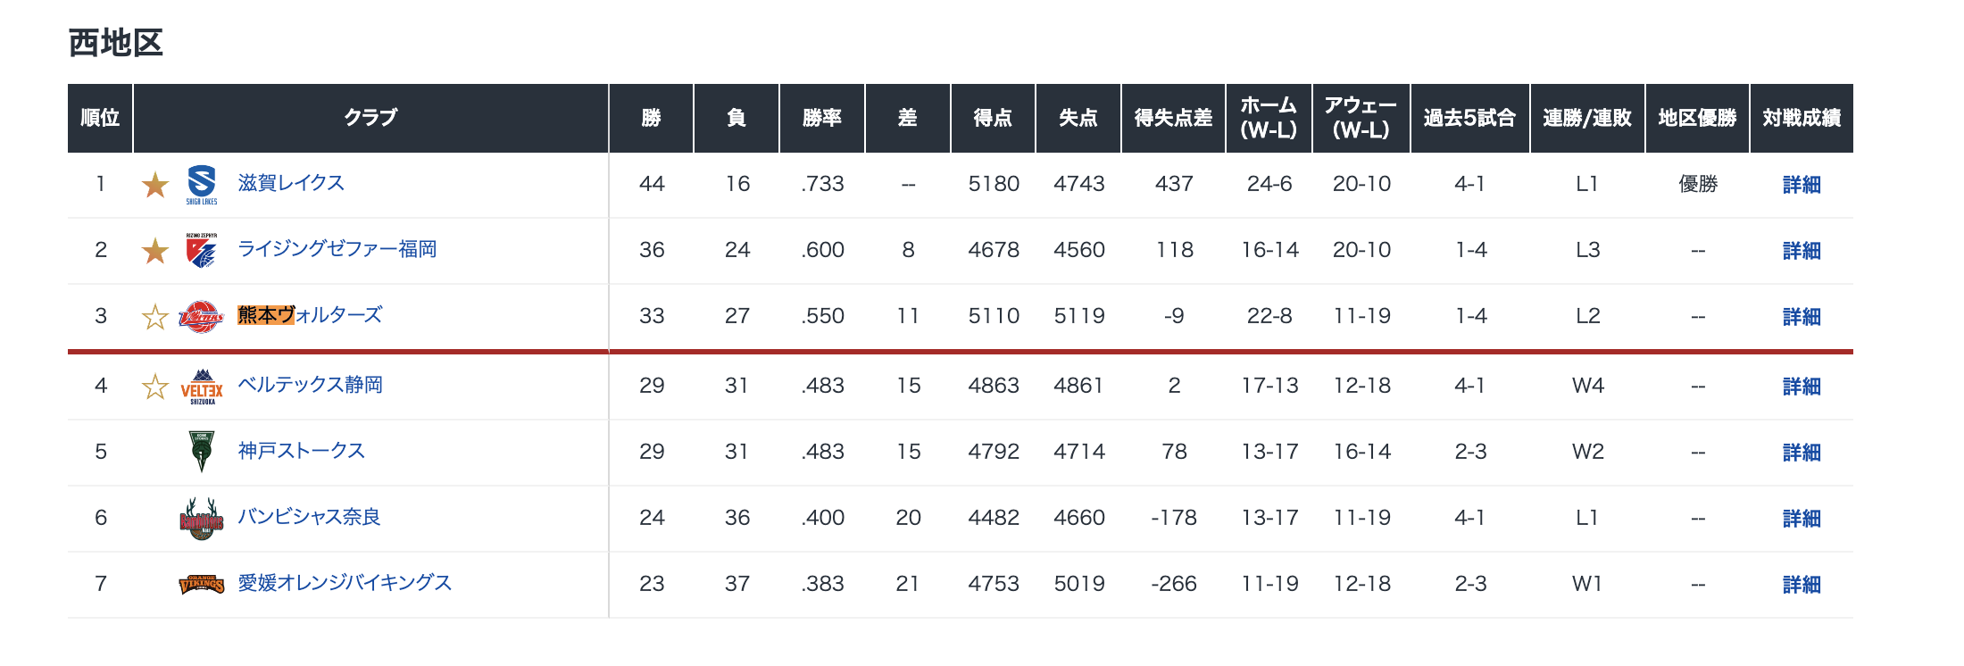Toggle outlined star for 熊本ヴォルターズ
The image size is (1964, 666).
pos(155,317)
